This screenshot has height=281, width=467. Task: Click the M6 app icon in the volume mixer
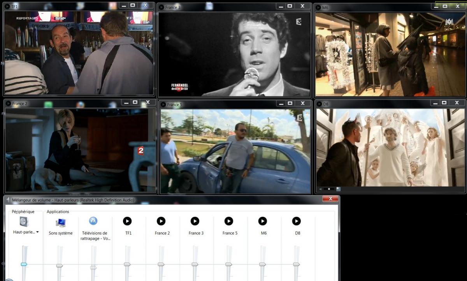coord(263,221)
